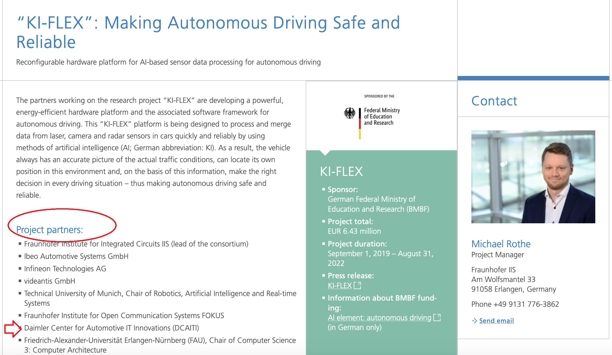Click the Federal Ministry eagle emblem
Screen dimensions: 612x355
(350, 113)
